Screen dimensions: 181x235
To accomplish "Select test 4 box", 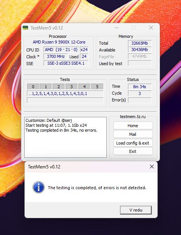I will pos(84,87).
